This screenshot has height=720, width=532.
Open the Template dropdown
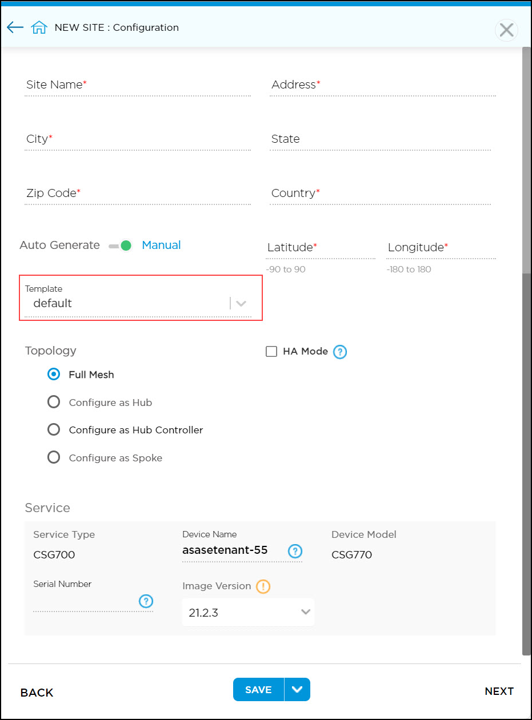click(x=241, y=303)
